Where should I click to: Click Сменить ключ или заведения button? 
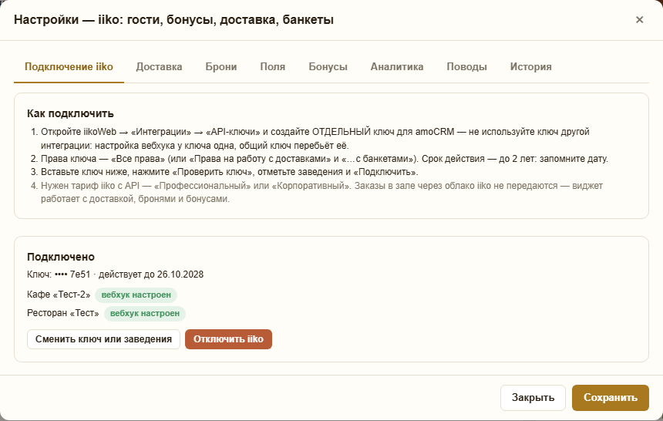103,339
